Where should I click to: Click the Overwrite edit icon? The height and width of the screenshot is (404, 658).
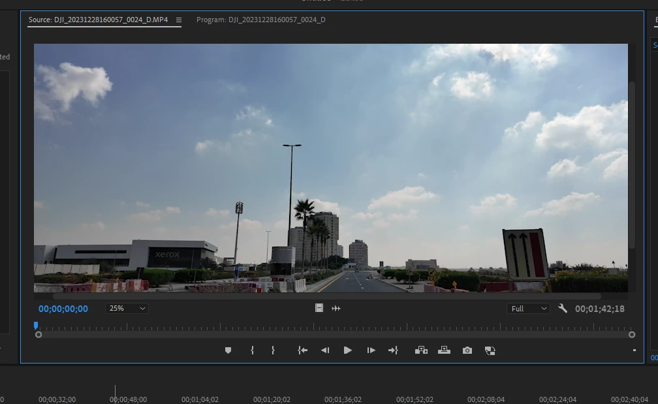(444, 350)
